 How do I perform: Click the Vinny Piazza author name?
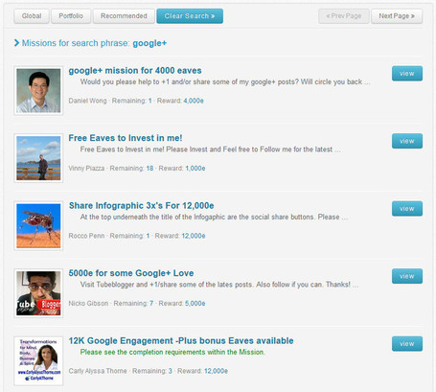tap(86, 168)
